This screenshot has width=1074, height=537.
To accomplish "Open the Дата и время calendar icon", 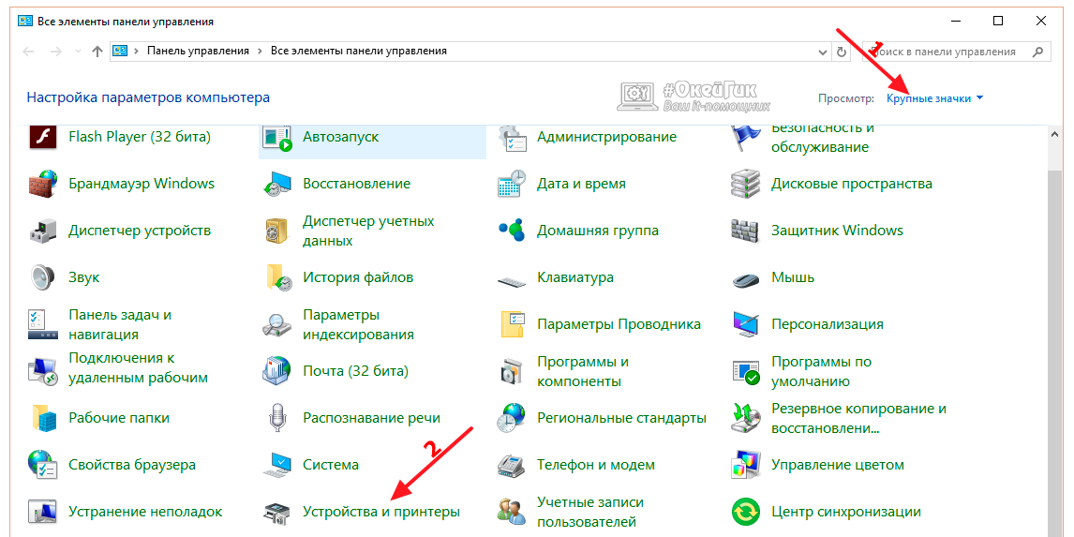I will [512, 185].
